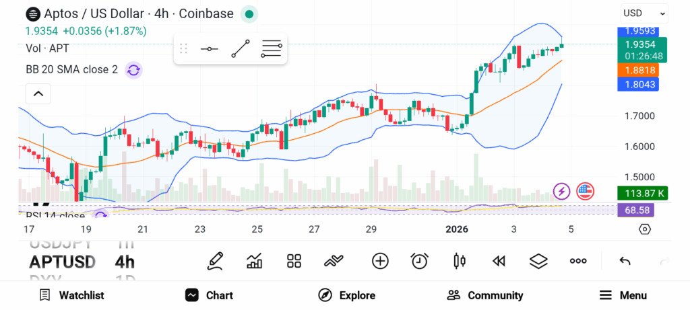Toggle the BB indicator refresh icon
This screenshot has width=690, height=310.
pyautogui.click(x=133, y=69)
